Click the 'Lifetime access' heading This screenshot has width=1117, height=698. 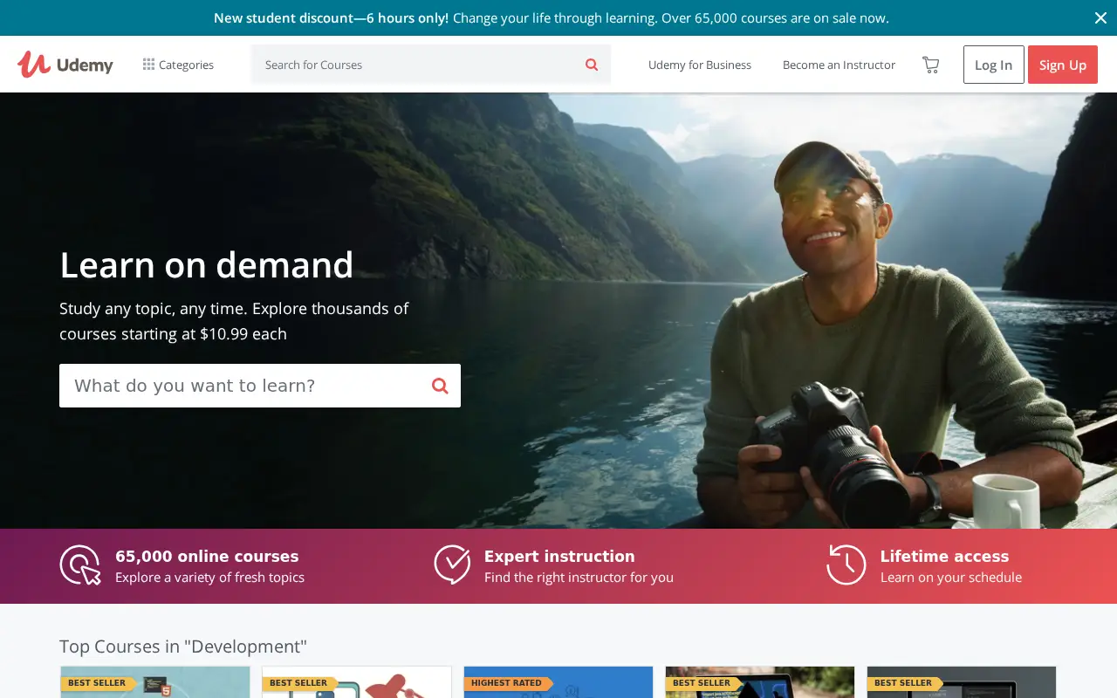tap(944, 556)
